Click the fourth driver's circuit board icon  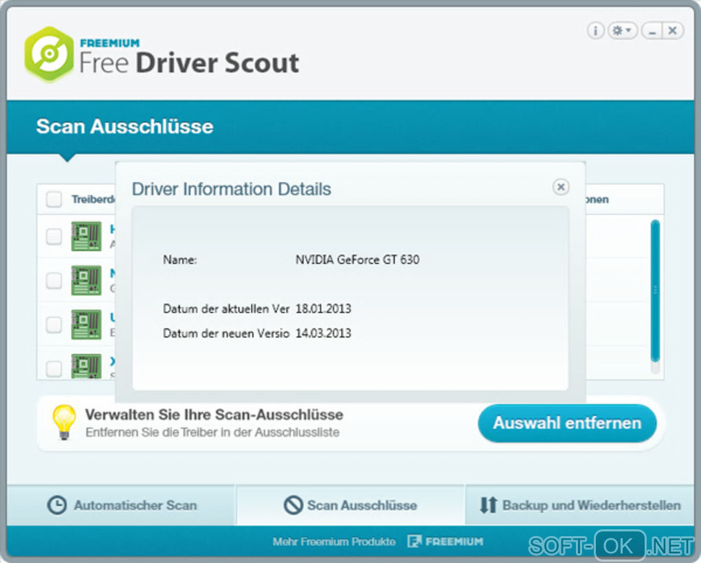point(87,366)
